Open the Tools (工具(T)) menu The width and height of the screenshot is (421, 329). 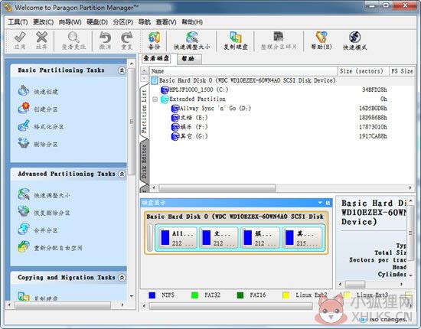coord(18,22)
